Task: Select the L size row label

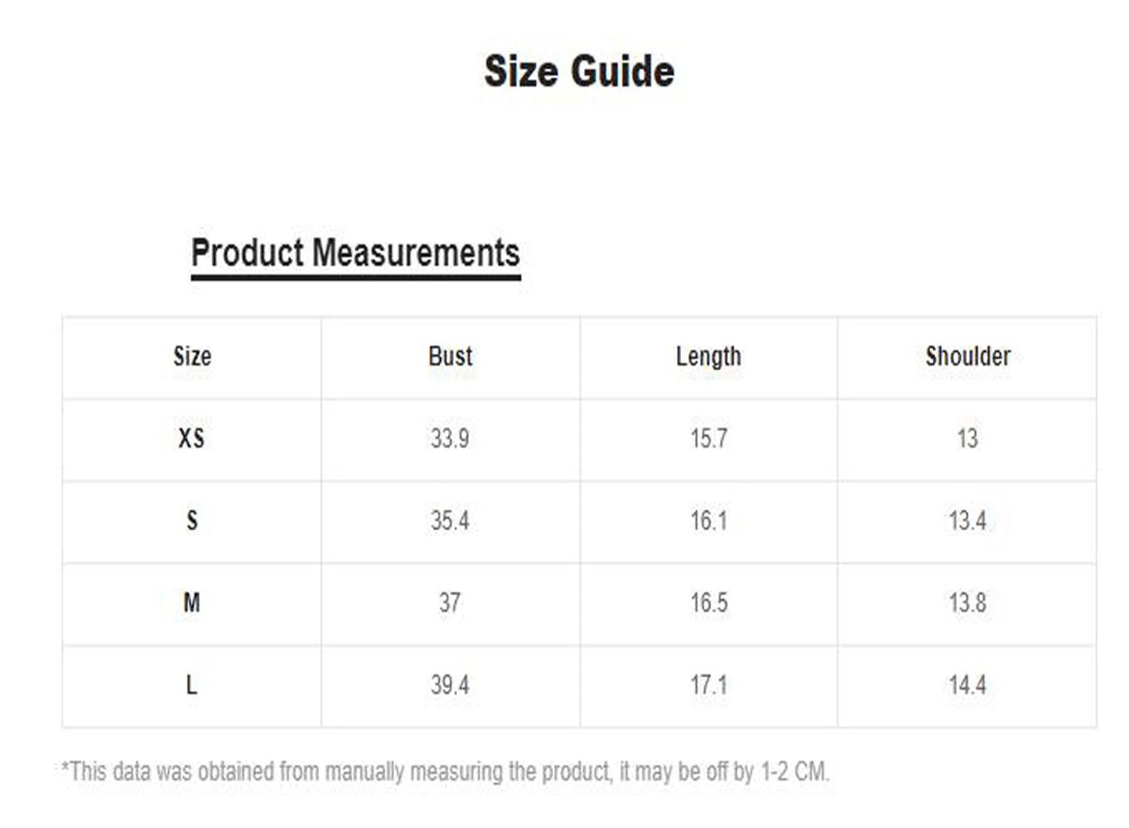Action: [x=191, y=684]
